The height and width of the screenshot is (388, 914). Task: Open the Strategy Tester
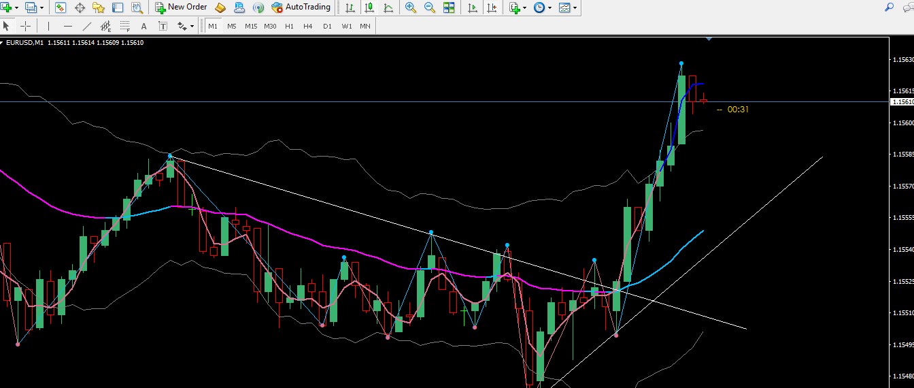coord(137,7)
